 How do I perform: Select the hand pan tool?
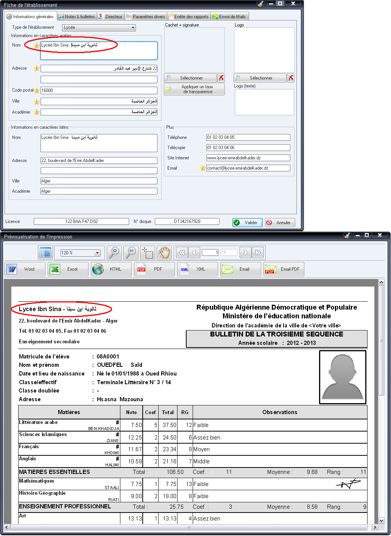pyautogui.click(x=164, y=252)
